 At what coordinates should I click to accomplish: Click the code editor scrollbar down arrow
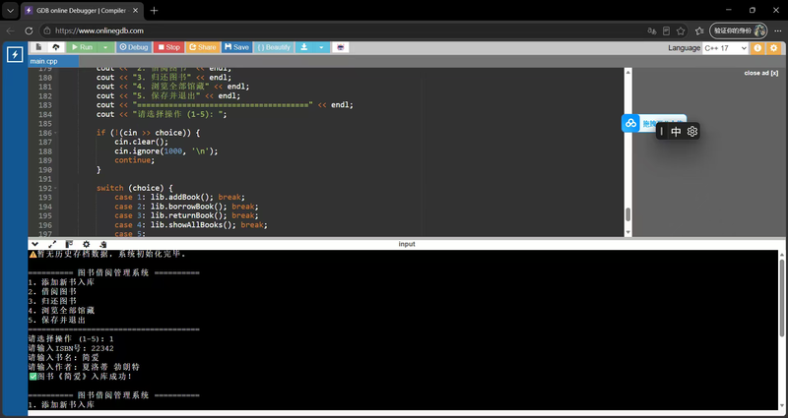(627, 232)
